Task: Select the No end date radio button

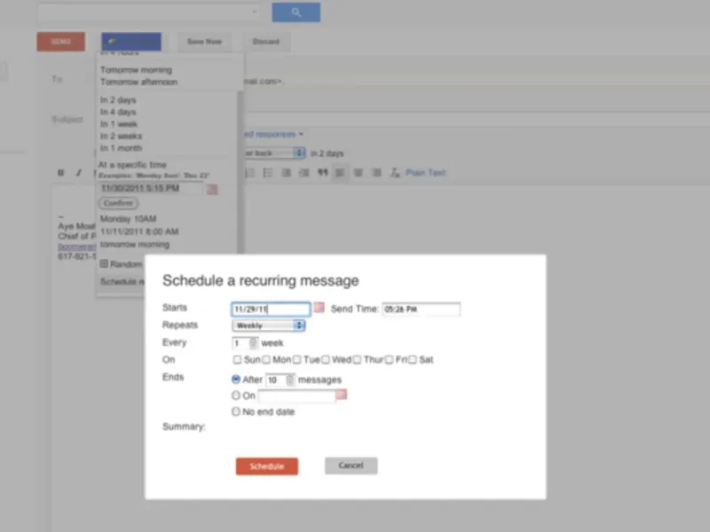Action: point(236,411)
